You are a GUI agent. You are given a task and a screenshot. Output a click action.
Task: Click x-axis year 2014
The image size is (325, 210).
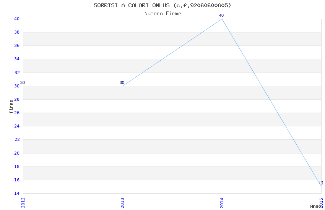222,203
